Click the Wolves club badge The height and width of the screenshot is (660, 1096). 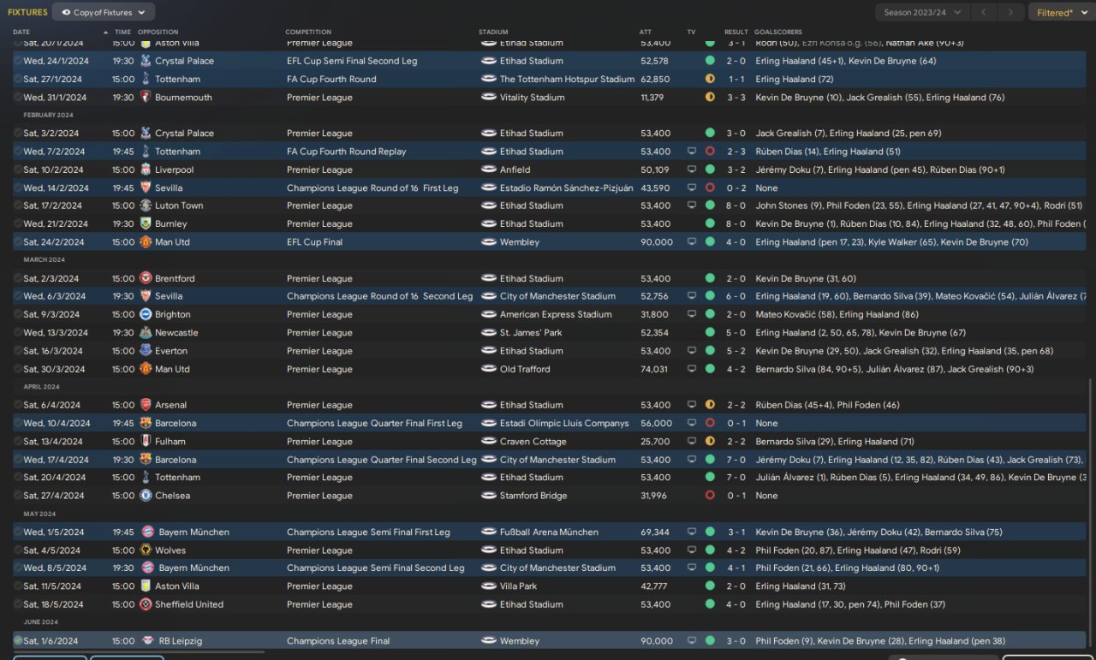pyautogui.click(x=146, y=550)
